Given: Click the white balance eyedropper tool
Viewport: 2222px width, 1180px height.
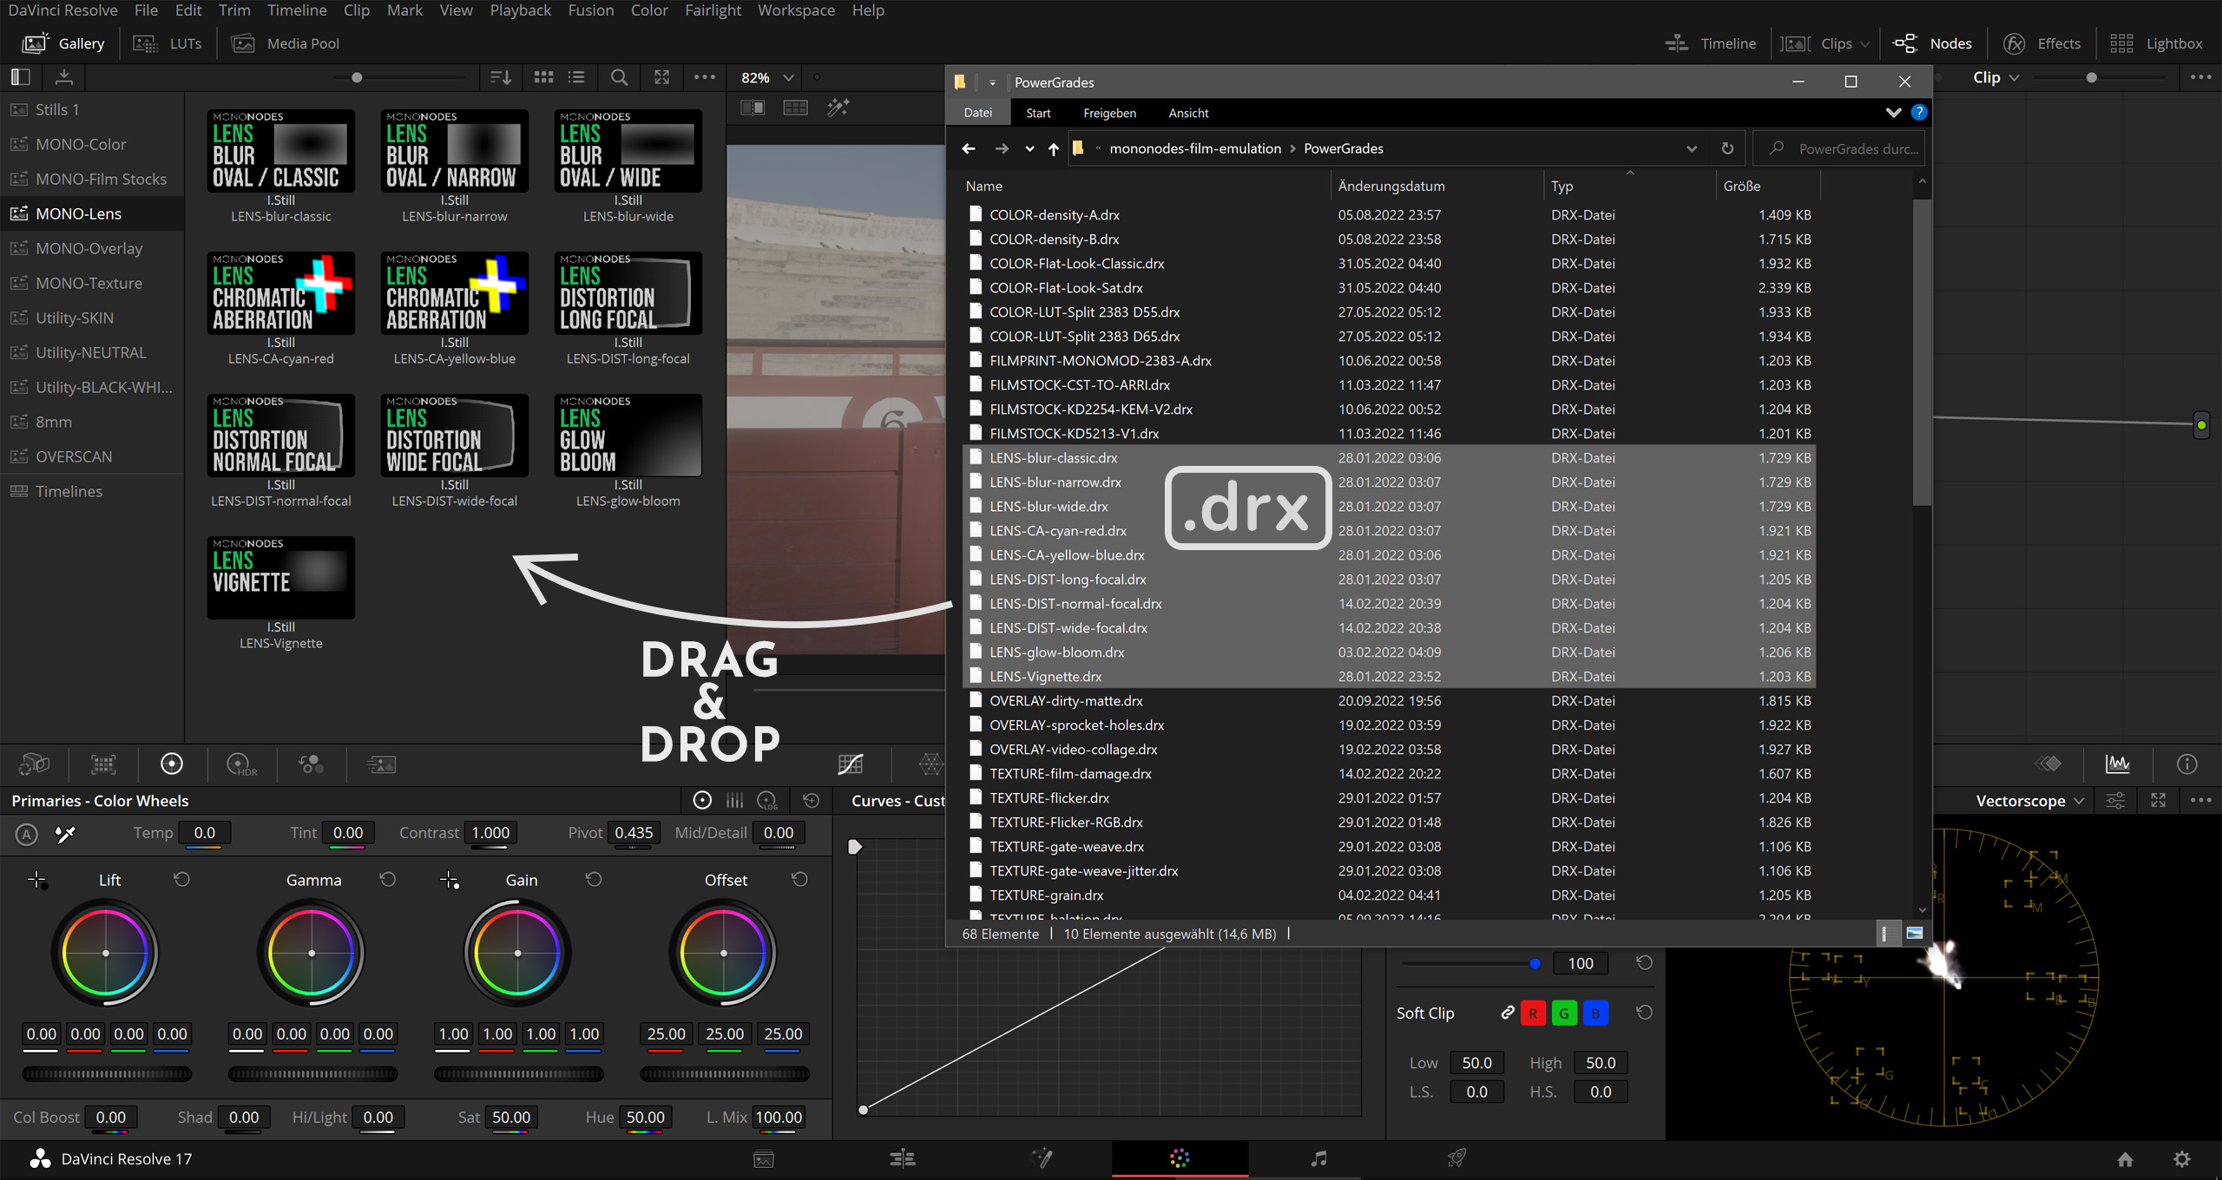Looking at the screenshot, I should 65,834.
